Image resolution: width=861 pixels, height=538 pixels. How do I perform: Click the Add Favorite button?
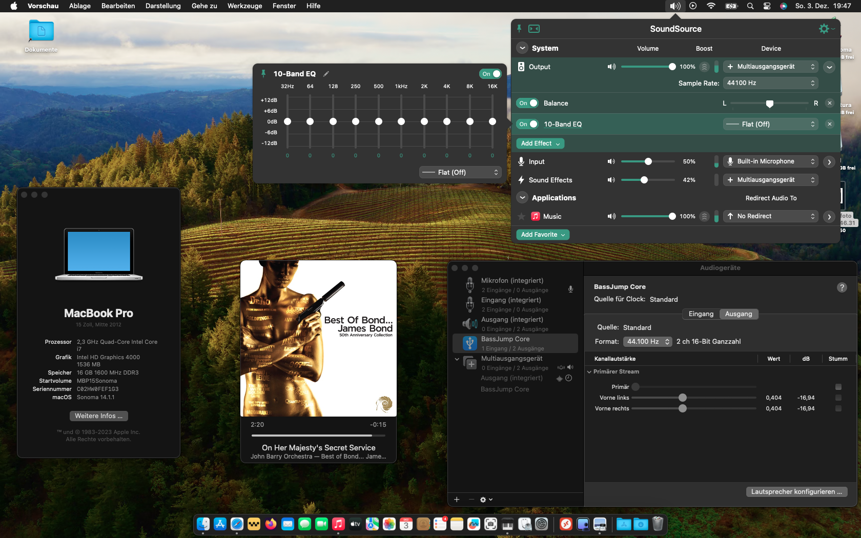(543, 235)
